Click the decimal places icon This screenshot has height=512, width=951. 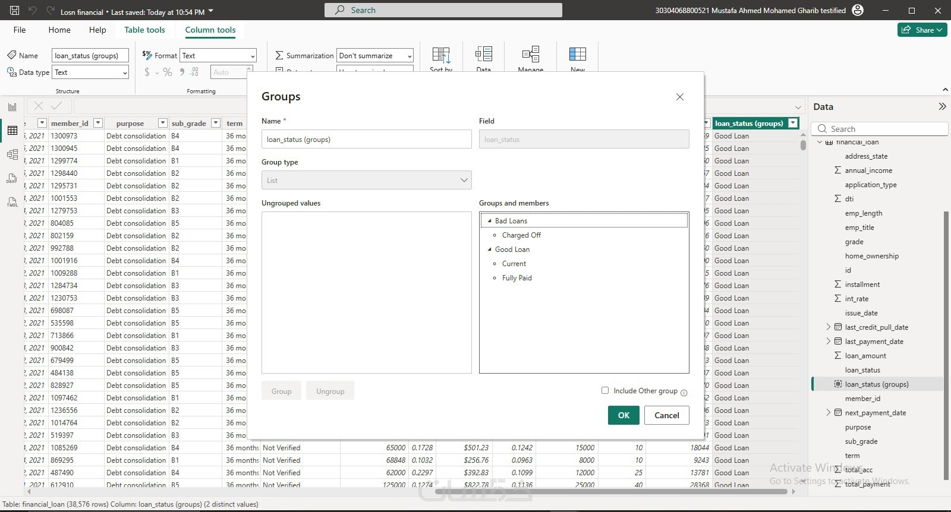194,72
